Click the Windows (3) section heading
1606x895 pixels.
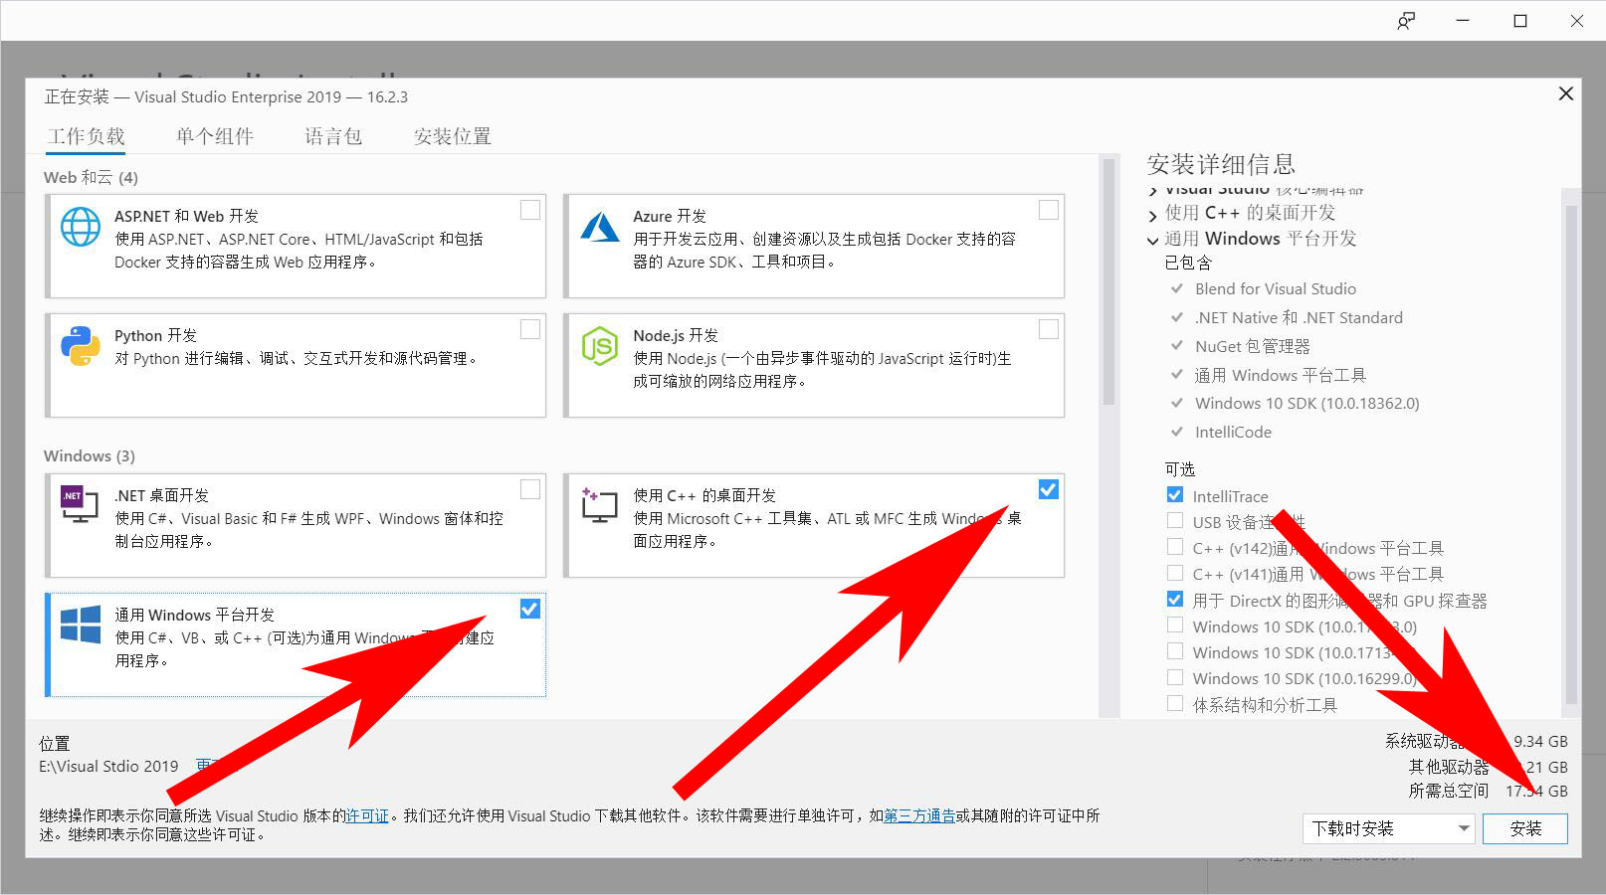coord(90,455)
